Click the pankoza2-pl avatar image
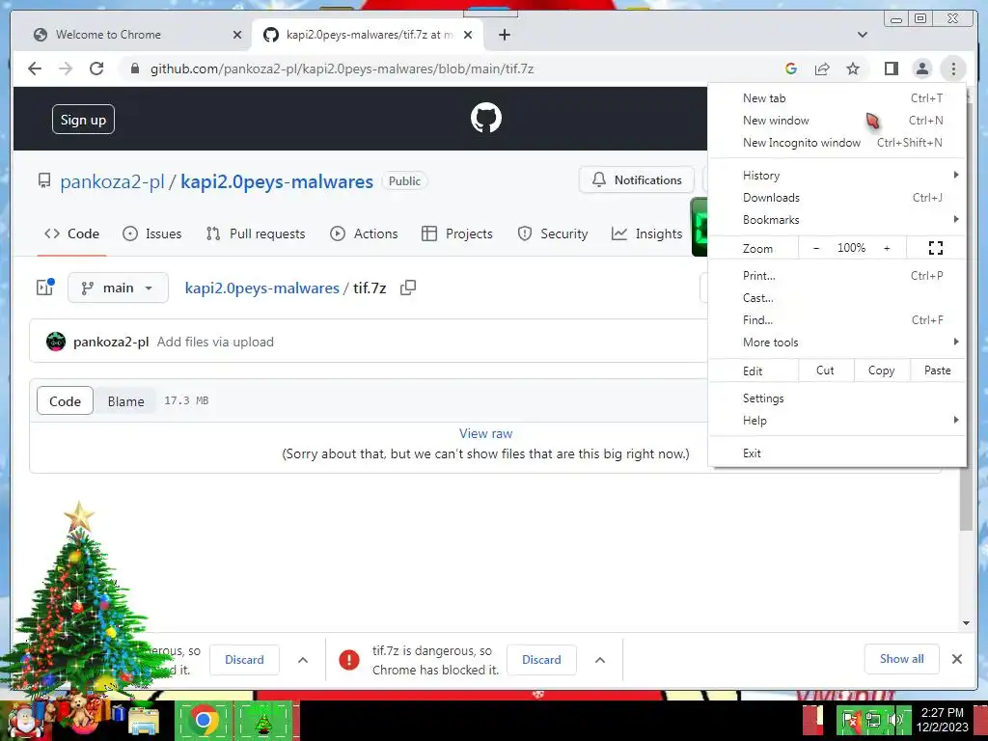 56,342
